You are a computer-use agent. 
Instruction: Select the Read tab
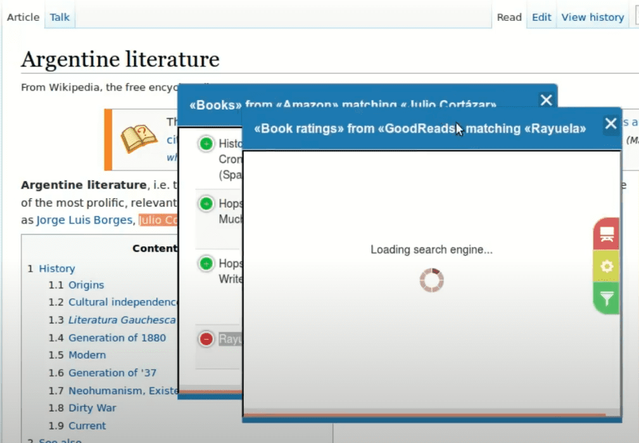coord(509,17)
